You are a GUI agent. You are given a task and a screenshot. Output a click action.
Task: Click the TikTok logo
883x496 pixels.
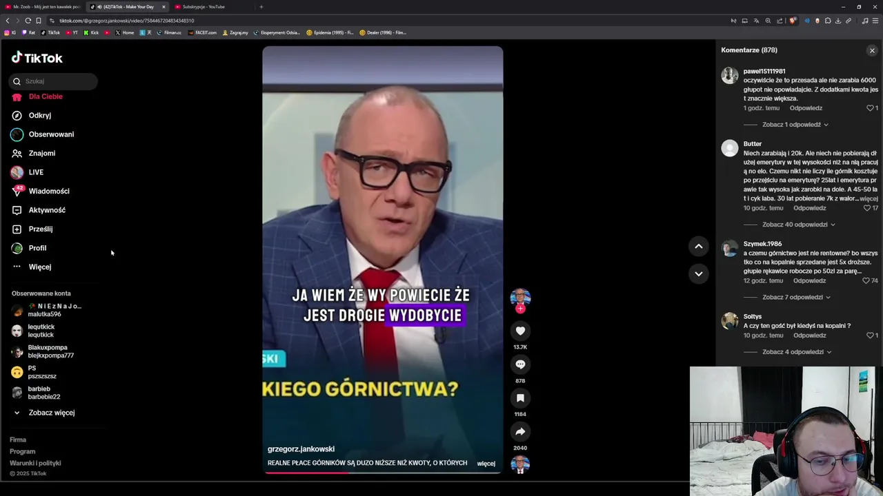(x=37, y=58)
